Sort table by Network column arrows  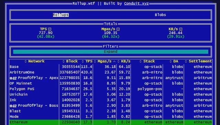[25, 61]
